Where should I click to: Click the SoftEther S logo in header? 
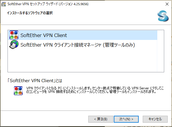pyautogui.click(x=163, y=16)
